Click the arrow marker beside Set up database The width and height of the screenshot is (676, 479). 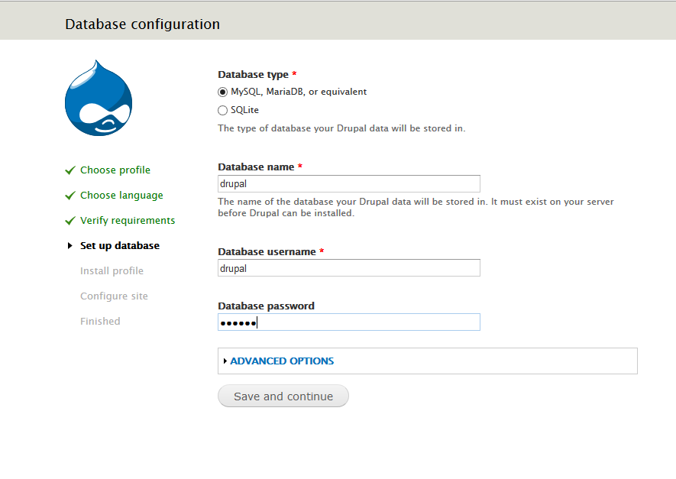pos(70,246)
